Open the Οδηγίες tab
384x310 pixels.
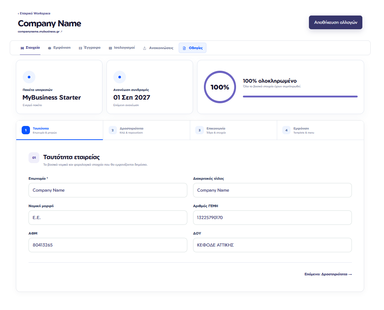pyautogui.click(x=192, y=48)
